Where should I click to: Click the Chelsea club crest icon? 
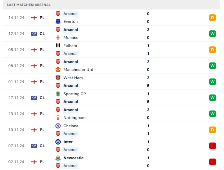[x=58, y=126]
